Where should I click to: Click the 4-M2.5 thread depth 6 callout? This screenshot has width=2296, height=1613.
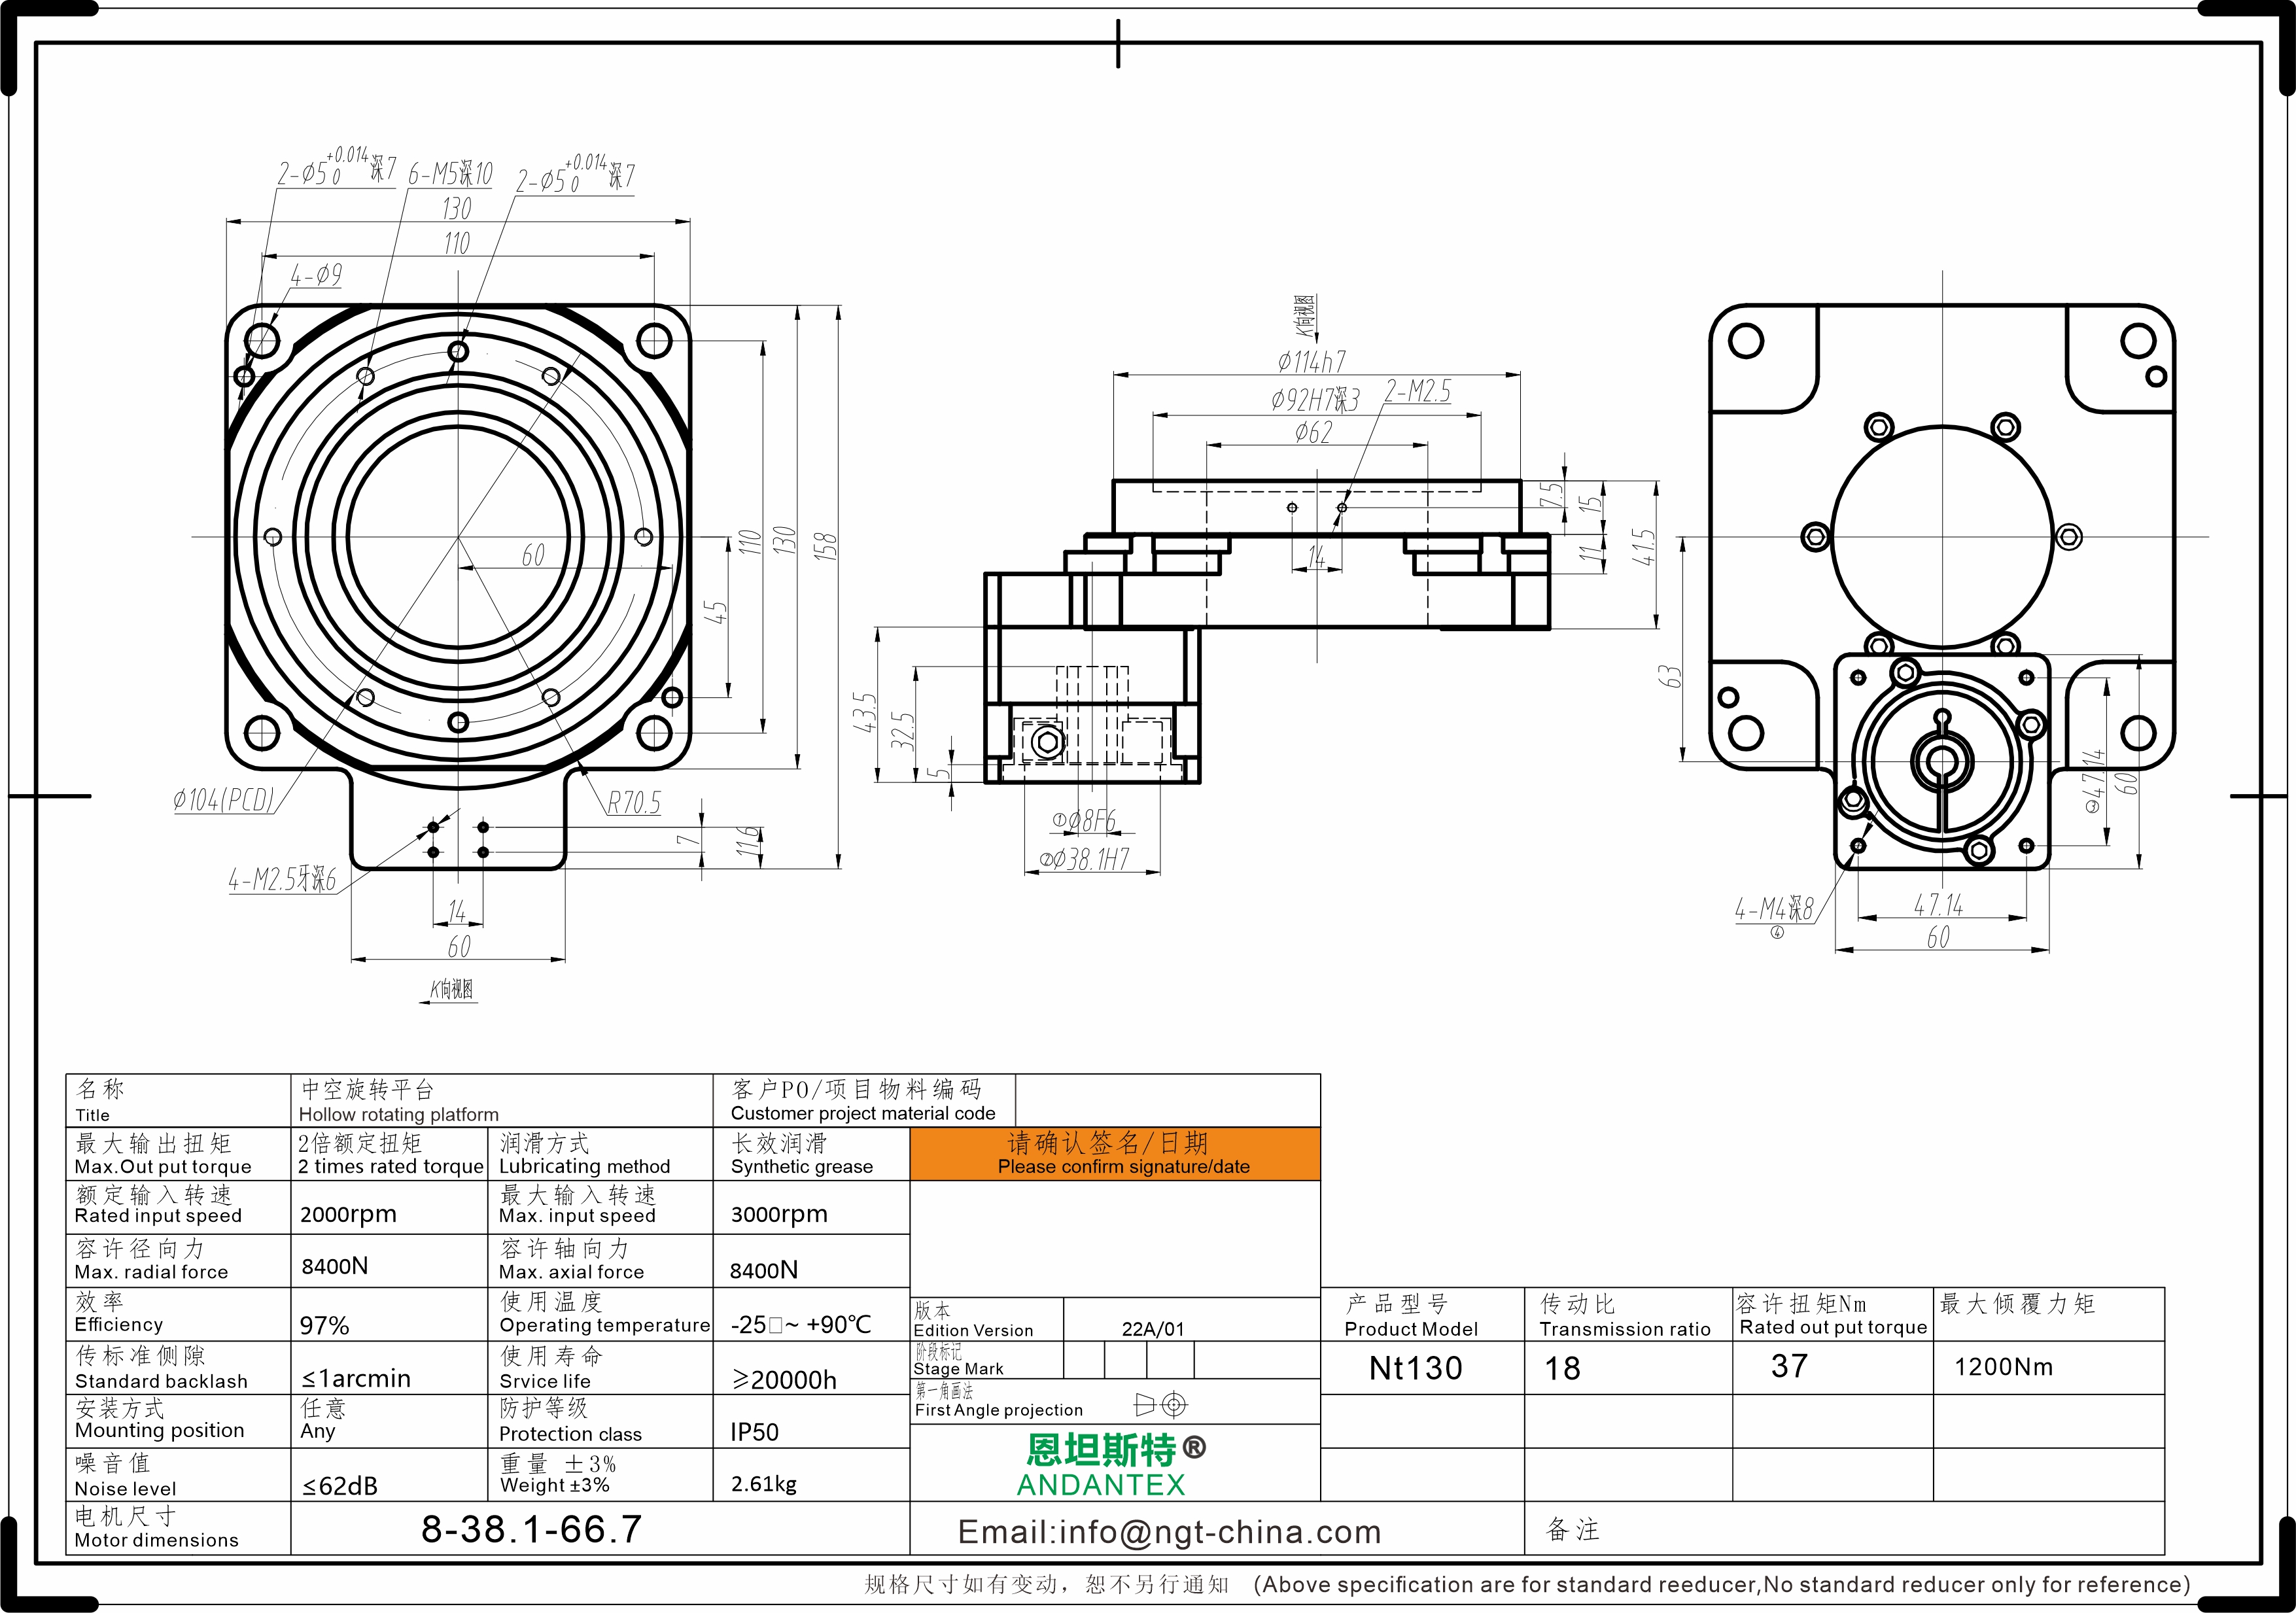click(282, 880)
